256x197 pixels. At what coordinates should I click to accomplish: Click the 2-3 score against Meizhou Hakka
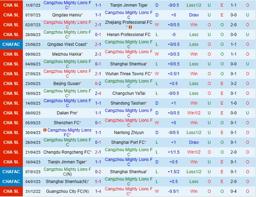(98, 54)
